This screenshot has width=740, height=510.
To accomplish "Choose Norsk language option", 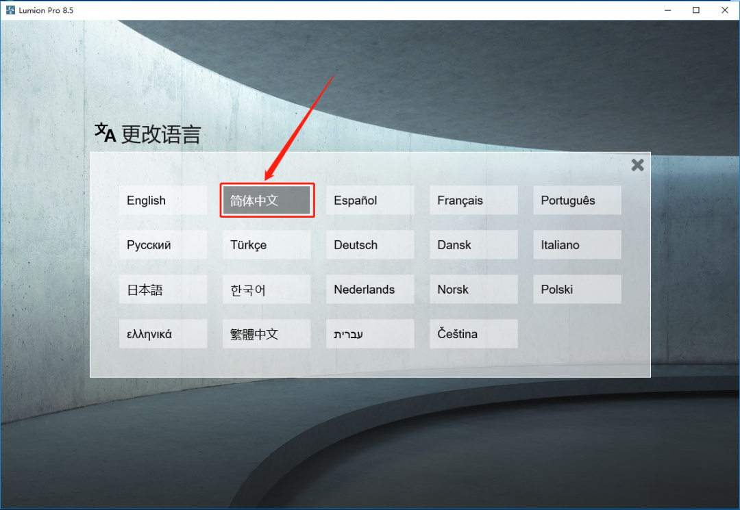I will pyautogui.click(x=473, y=290).
